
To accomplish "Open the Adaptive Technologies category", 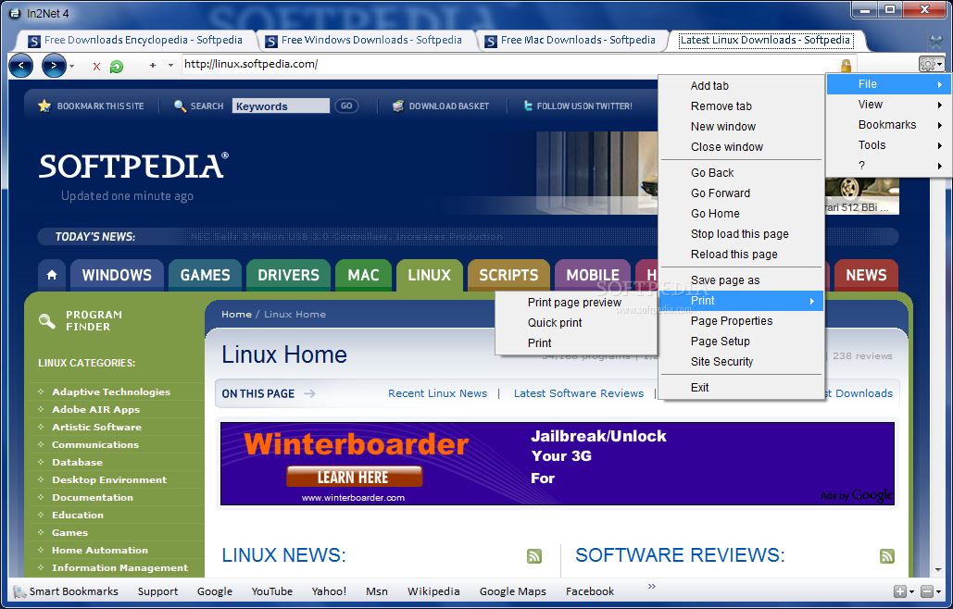I will click(111, 391).
